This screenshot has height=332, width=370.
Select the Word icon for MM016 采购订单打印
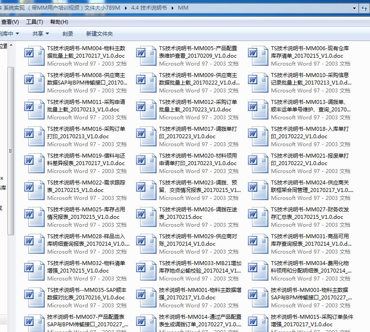[34, 136]
